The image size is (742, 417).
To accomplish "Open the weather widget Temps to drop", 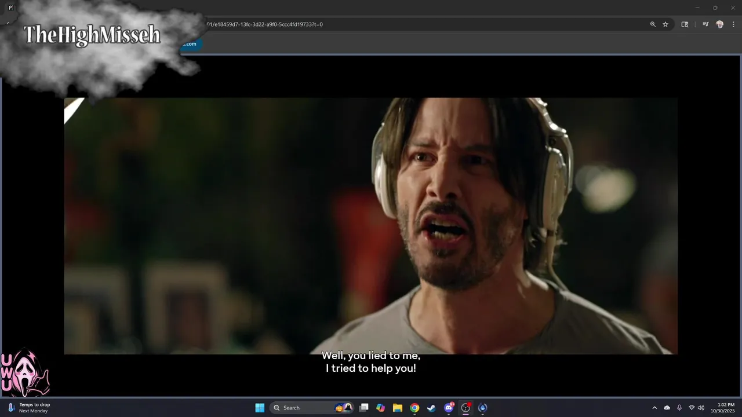I will [x=29, y=408].
